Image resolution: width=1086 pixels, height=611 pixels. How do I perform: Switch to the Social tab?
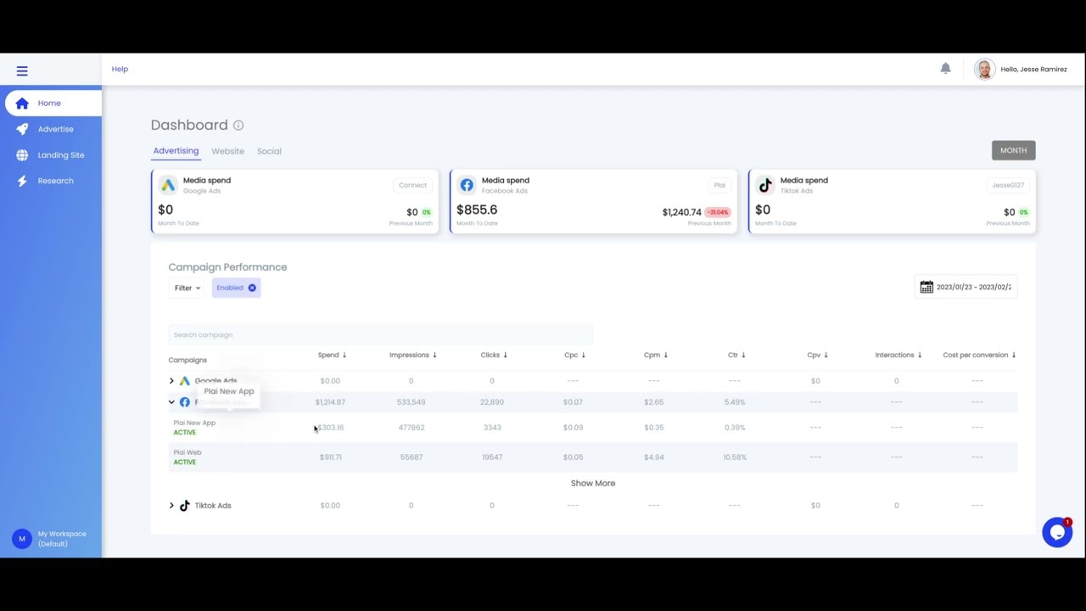point(269,151)
